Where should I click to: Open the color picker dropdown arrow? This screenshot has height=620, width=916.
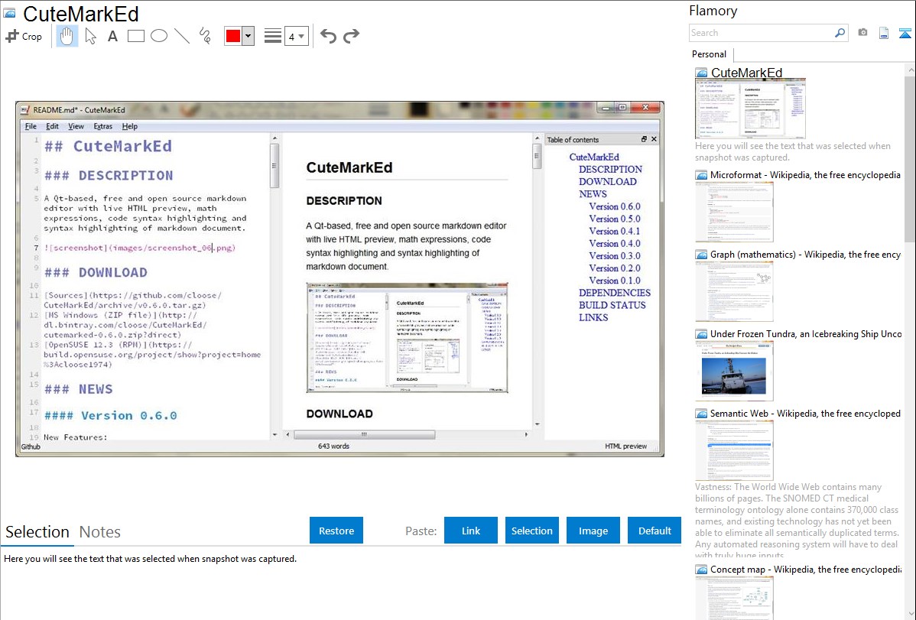click(248, 36)
